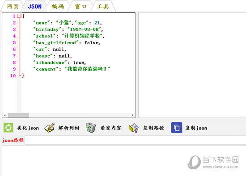Click line number 5 in the gutter
The image size is (246, 176).
click(x=14, y=42)
